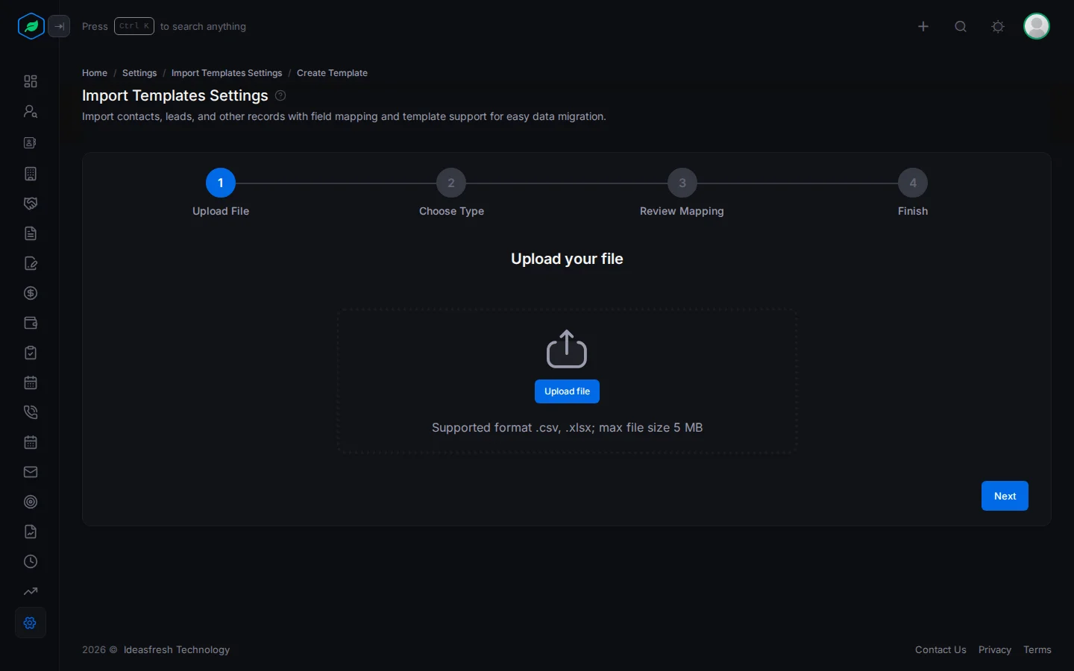This screenshot has height=671, width=1074.
Task: Click the upload arrow icon in drop zone
Action: (x=567, y=349)
